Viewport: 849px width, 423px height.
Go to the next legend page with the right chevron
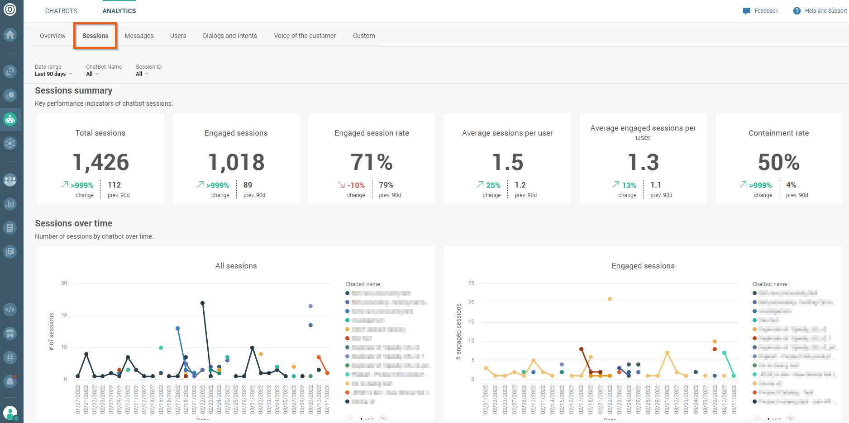383,419
